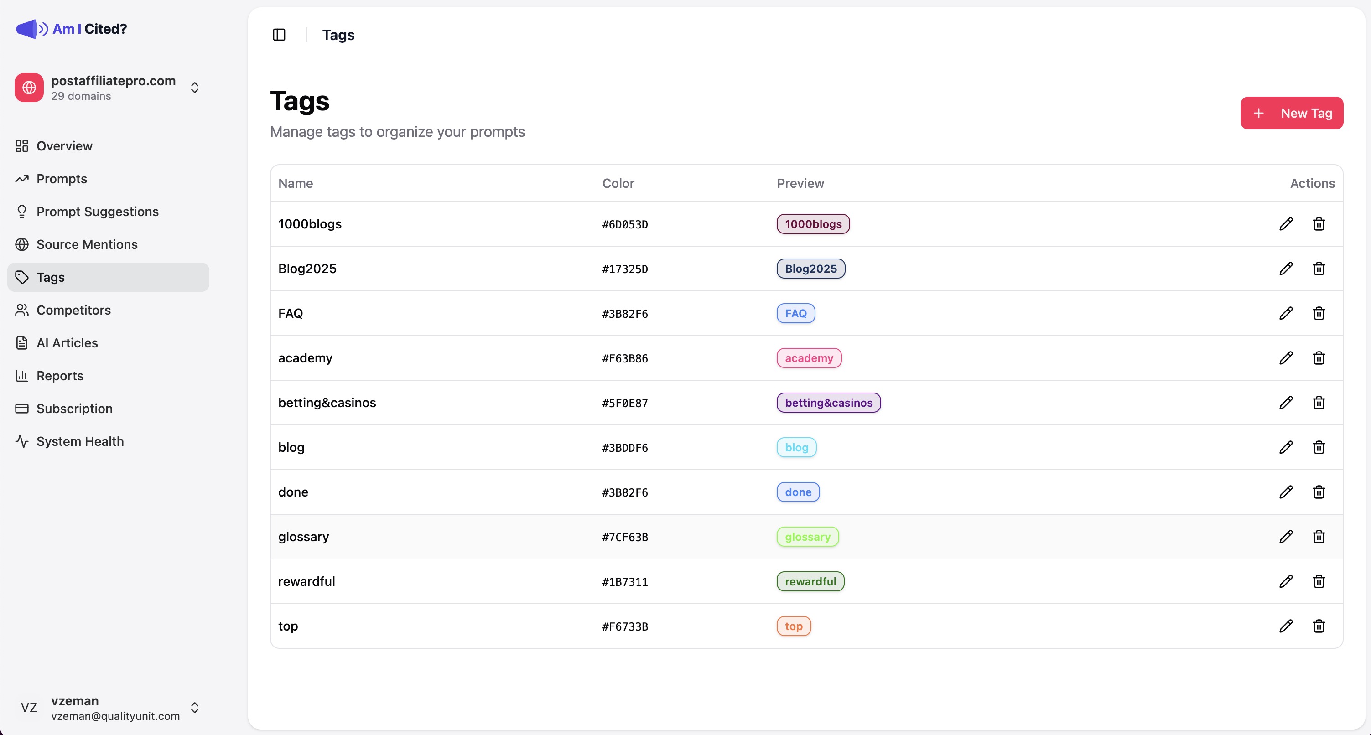Screen dimensions: 1371x735
Task: Open Prompt Suggestions via the lightbulb icon
Action: click(x=22, y=211)
